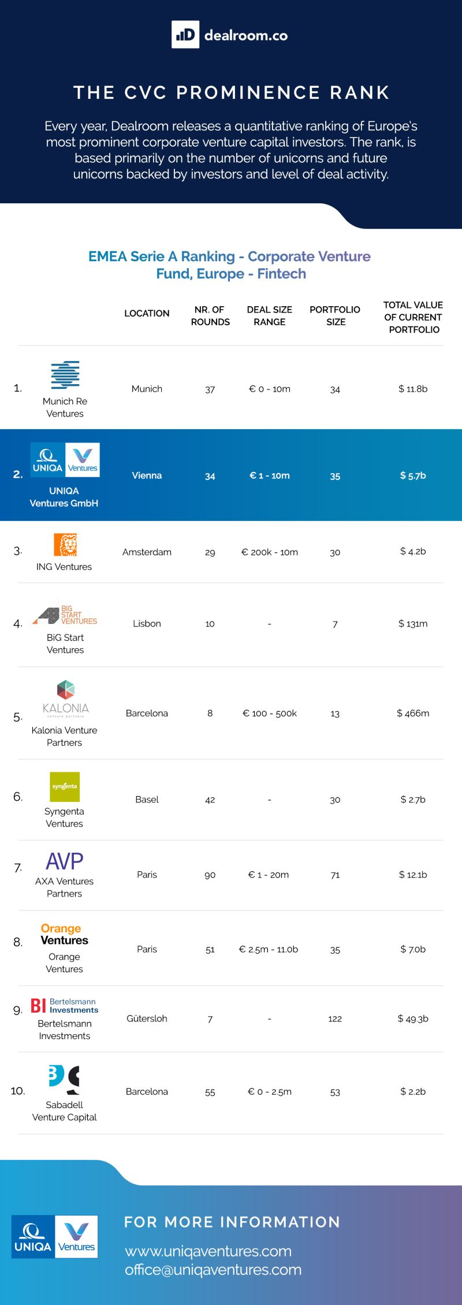Click the Amsterdam location cell

coord(147,552)
